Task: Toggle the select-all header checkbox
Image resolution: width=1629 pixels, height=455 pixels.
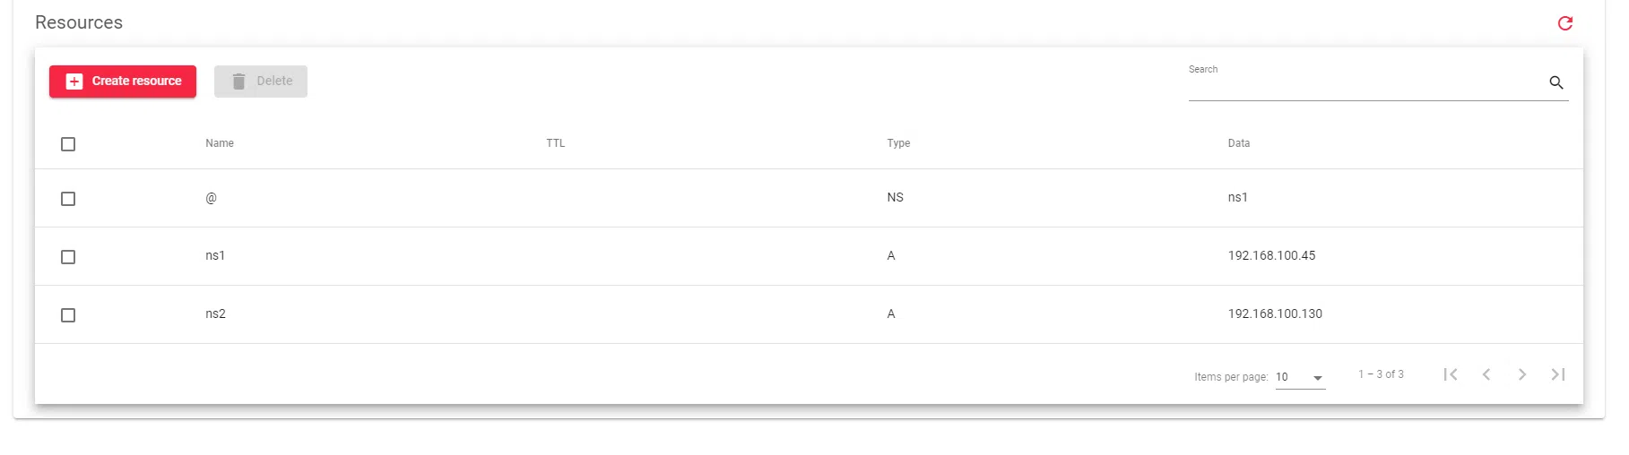Action: [x=68, y=144]
